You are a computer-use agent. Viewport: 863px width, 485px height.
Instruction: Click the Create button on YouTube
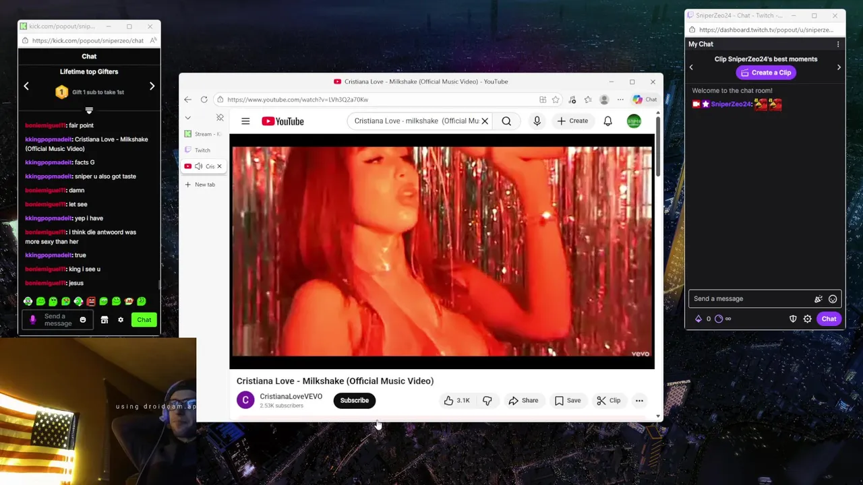572,121
